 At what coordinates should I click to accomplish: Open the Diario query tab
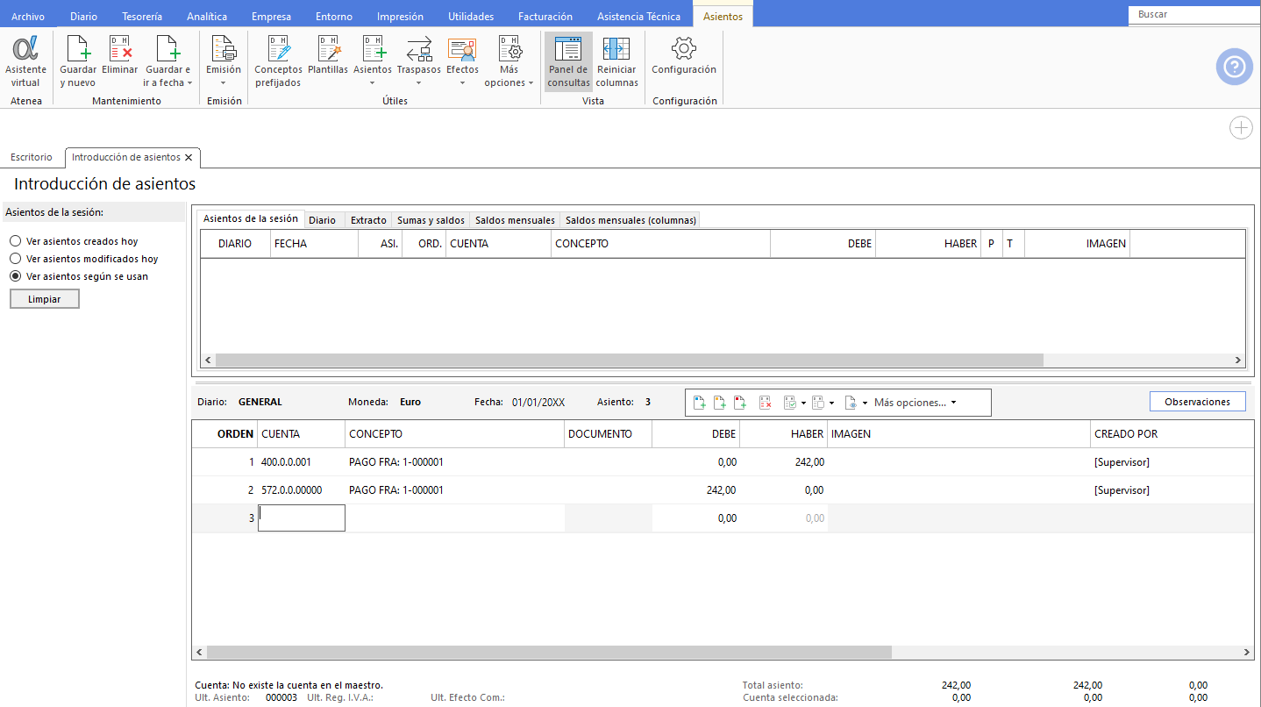[322, 220]
